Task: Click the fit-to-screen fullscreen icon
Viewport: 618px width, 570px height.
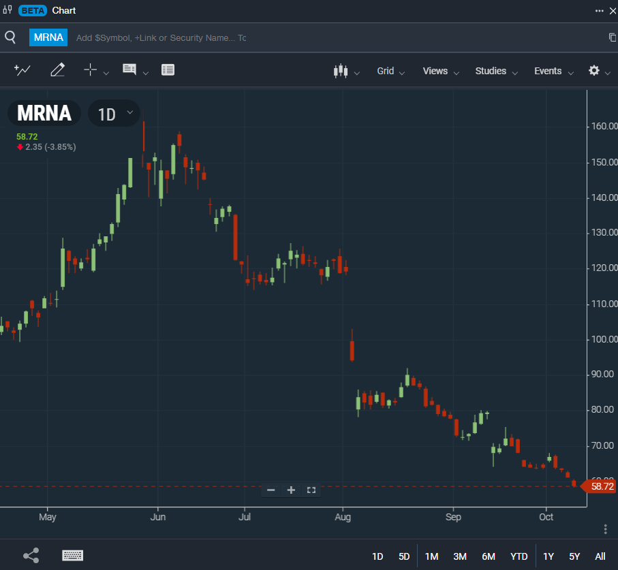Action: 311,490
